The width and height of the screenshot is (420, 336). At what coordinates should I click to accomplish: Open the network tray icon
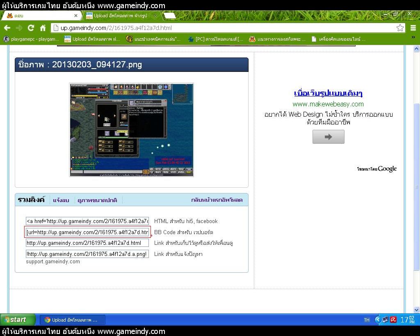[385, 320]
